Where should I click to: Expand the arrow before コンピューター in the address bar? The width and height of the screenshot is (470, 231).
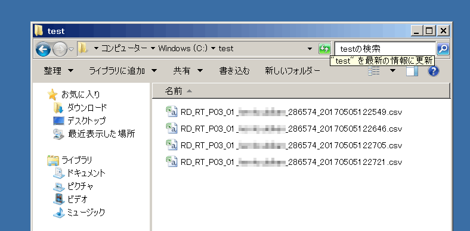tap(96, 48)
